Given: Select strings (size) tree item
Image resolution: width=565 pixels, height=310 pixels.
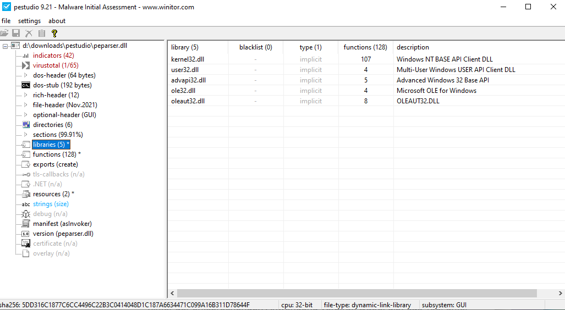Looking at the screenshot, I should [51, 204].
